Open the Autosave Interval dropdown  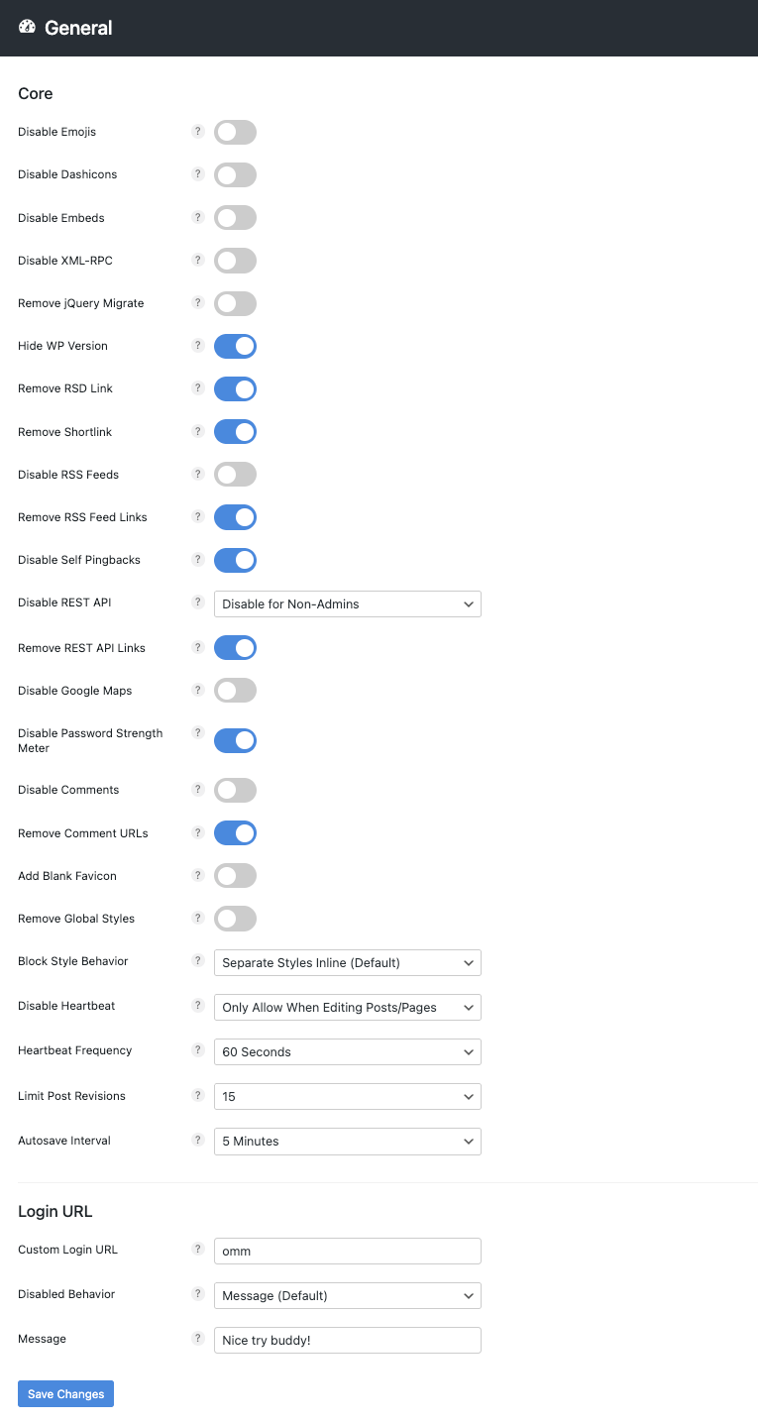click(347, 1141)
